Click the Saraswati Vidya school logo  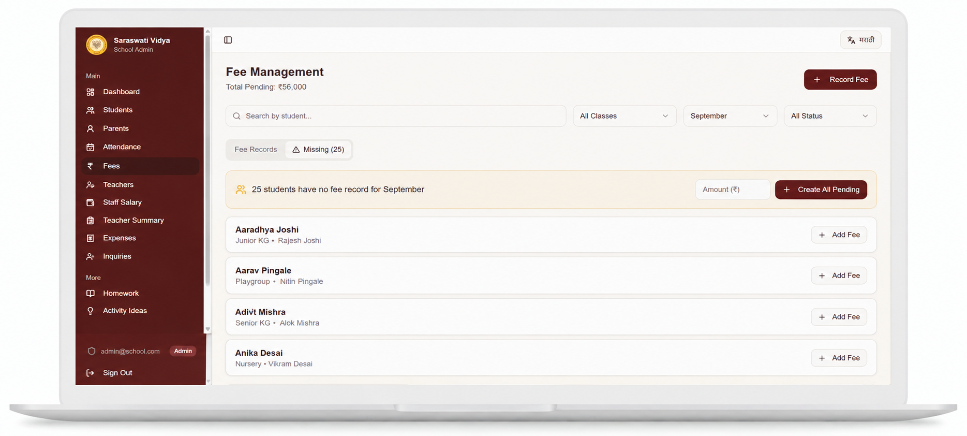97,45
